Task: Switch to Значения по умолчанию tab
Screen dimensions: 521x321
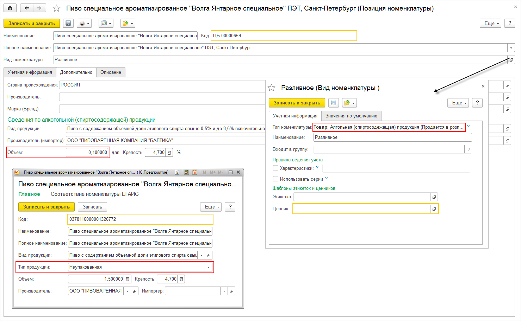Action: (x=351, y=116)
